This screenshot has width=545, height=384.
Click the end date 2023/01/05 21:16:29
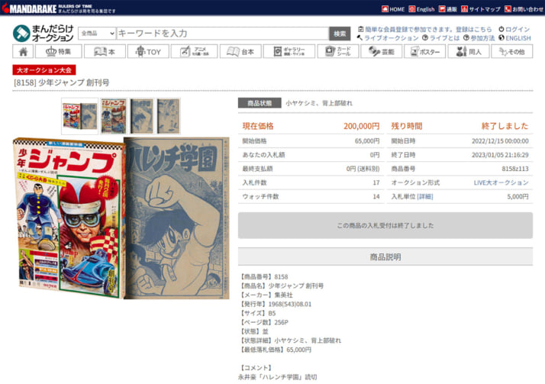(x=500, y=155)
